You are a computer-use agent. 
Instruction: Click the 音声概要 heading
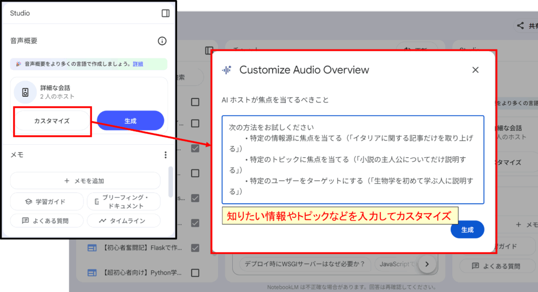[24, 41]
